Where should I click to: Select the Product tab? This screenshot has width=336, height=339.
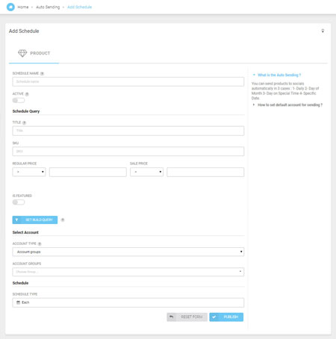click(34, 53)
